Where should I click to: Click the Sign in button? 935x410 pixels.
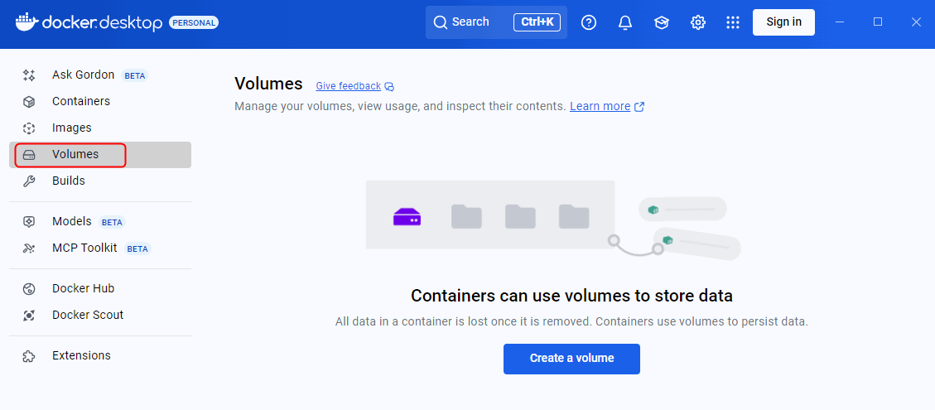783,22
